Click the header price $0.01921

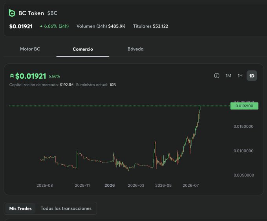[x=21, y=26]
